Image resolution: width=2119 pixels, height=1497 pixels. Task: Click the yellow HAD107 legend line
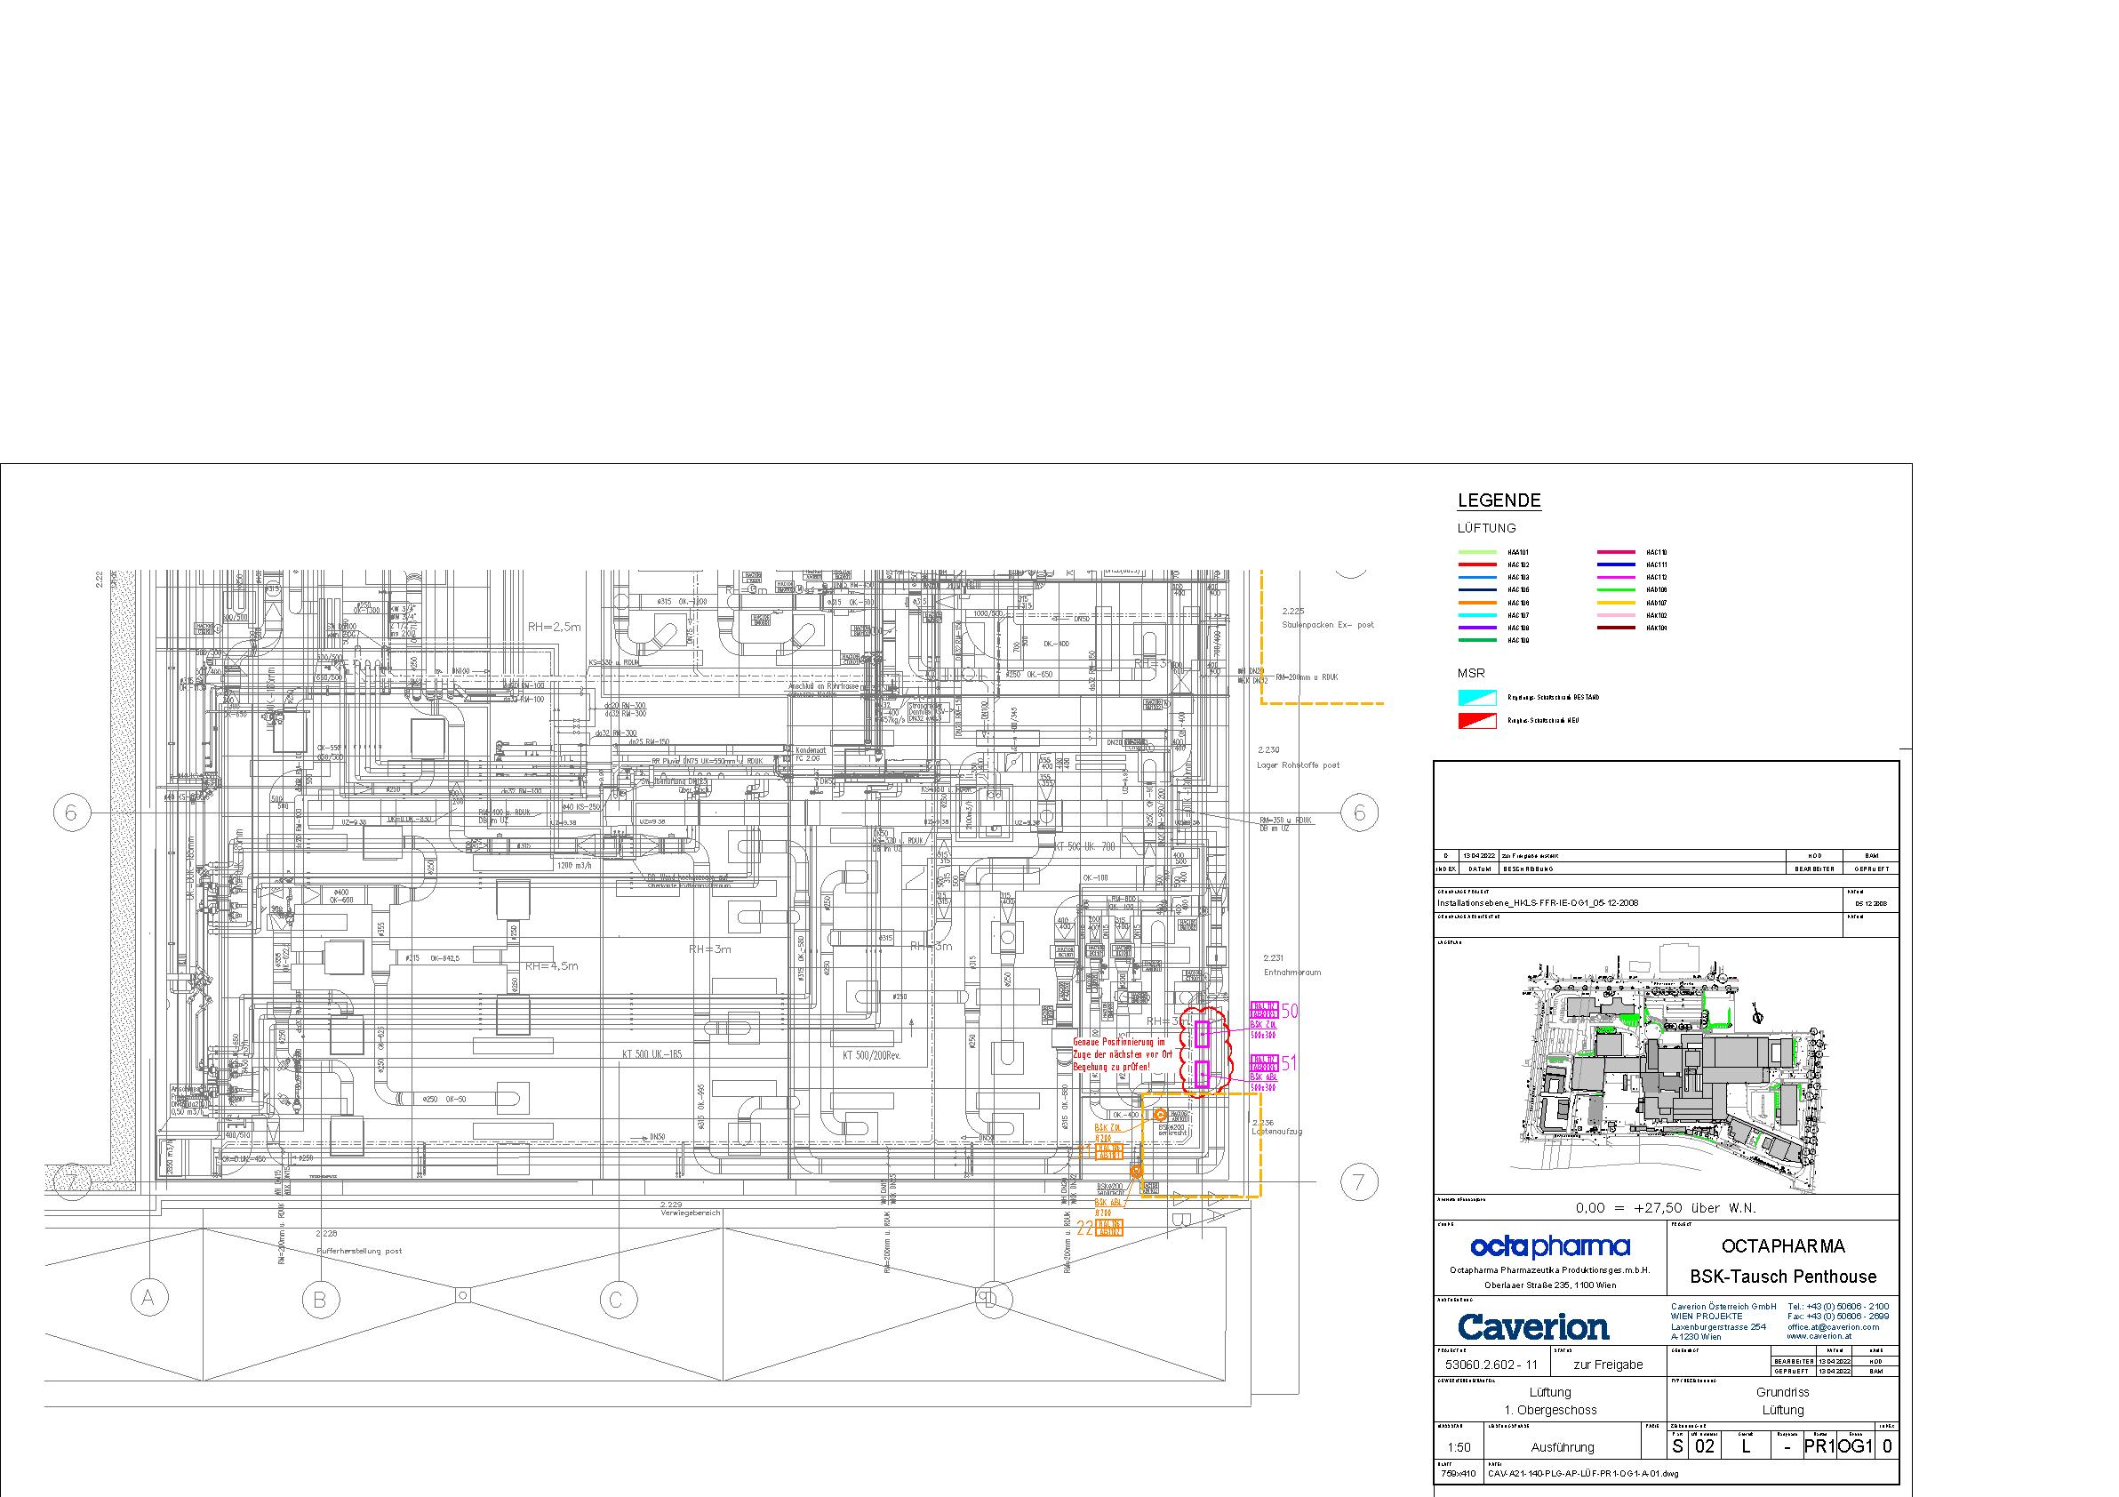1616,603
